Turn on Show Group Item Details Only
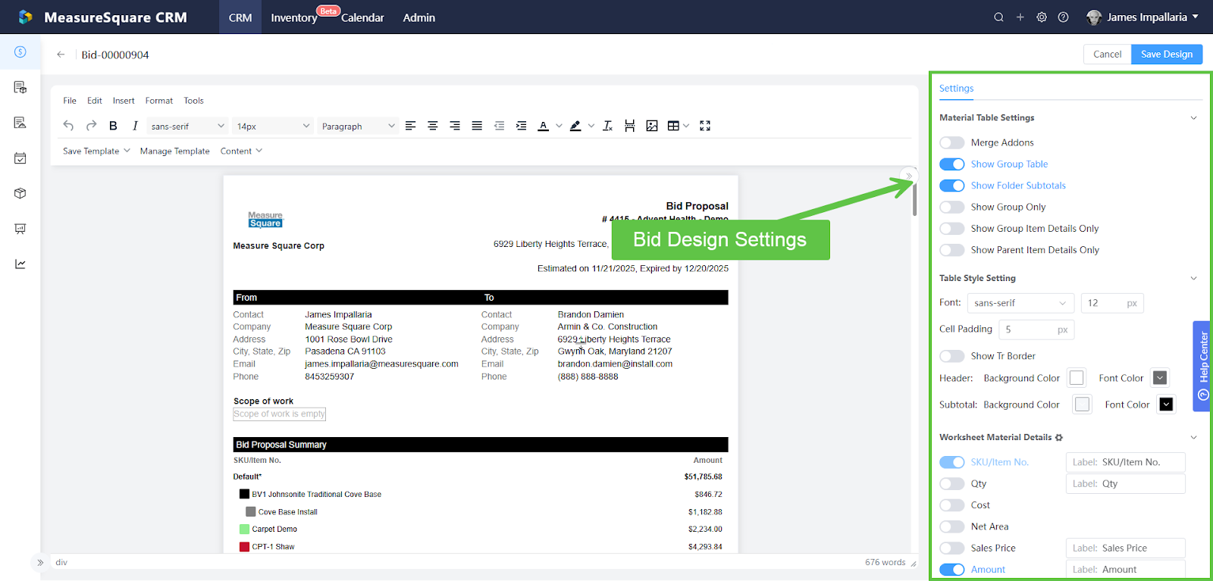Image resolution: width=1213 pixels, height=581 pixels. 951,229
